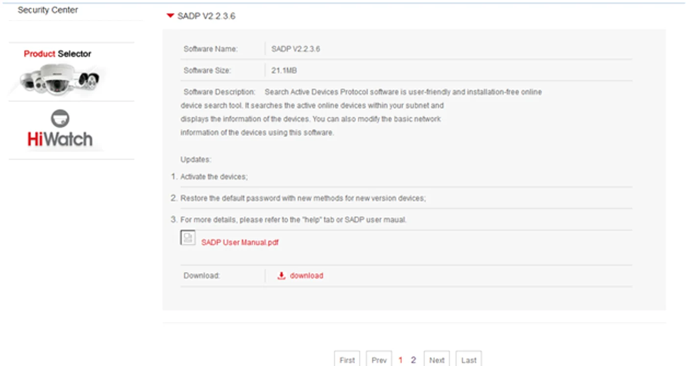Click the Software Name: label
Screen dimensions: 686x366
[211, 49]
